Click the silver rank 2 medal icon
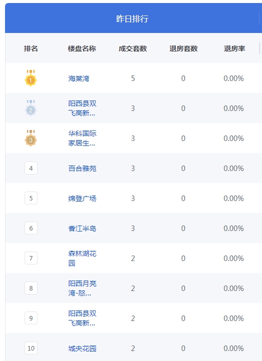Screen dimensions: 262x361 click(31, 108)
